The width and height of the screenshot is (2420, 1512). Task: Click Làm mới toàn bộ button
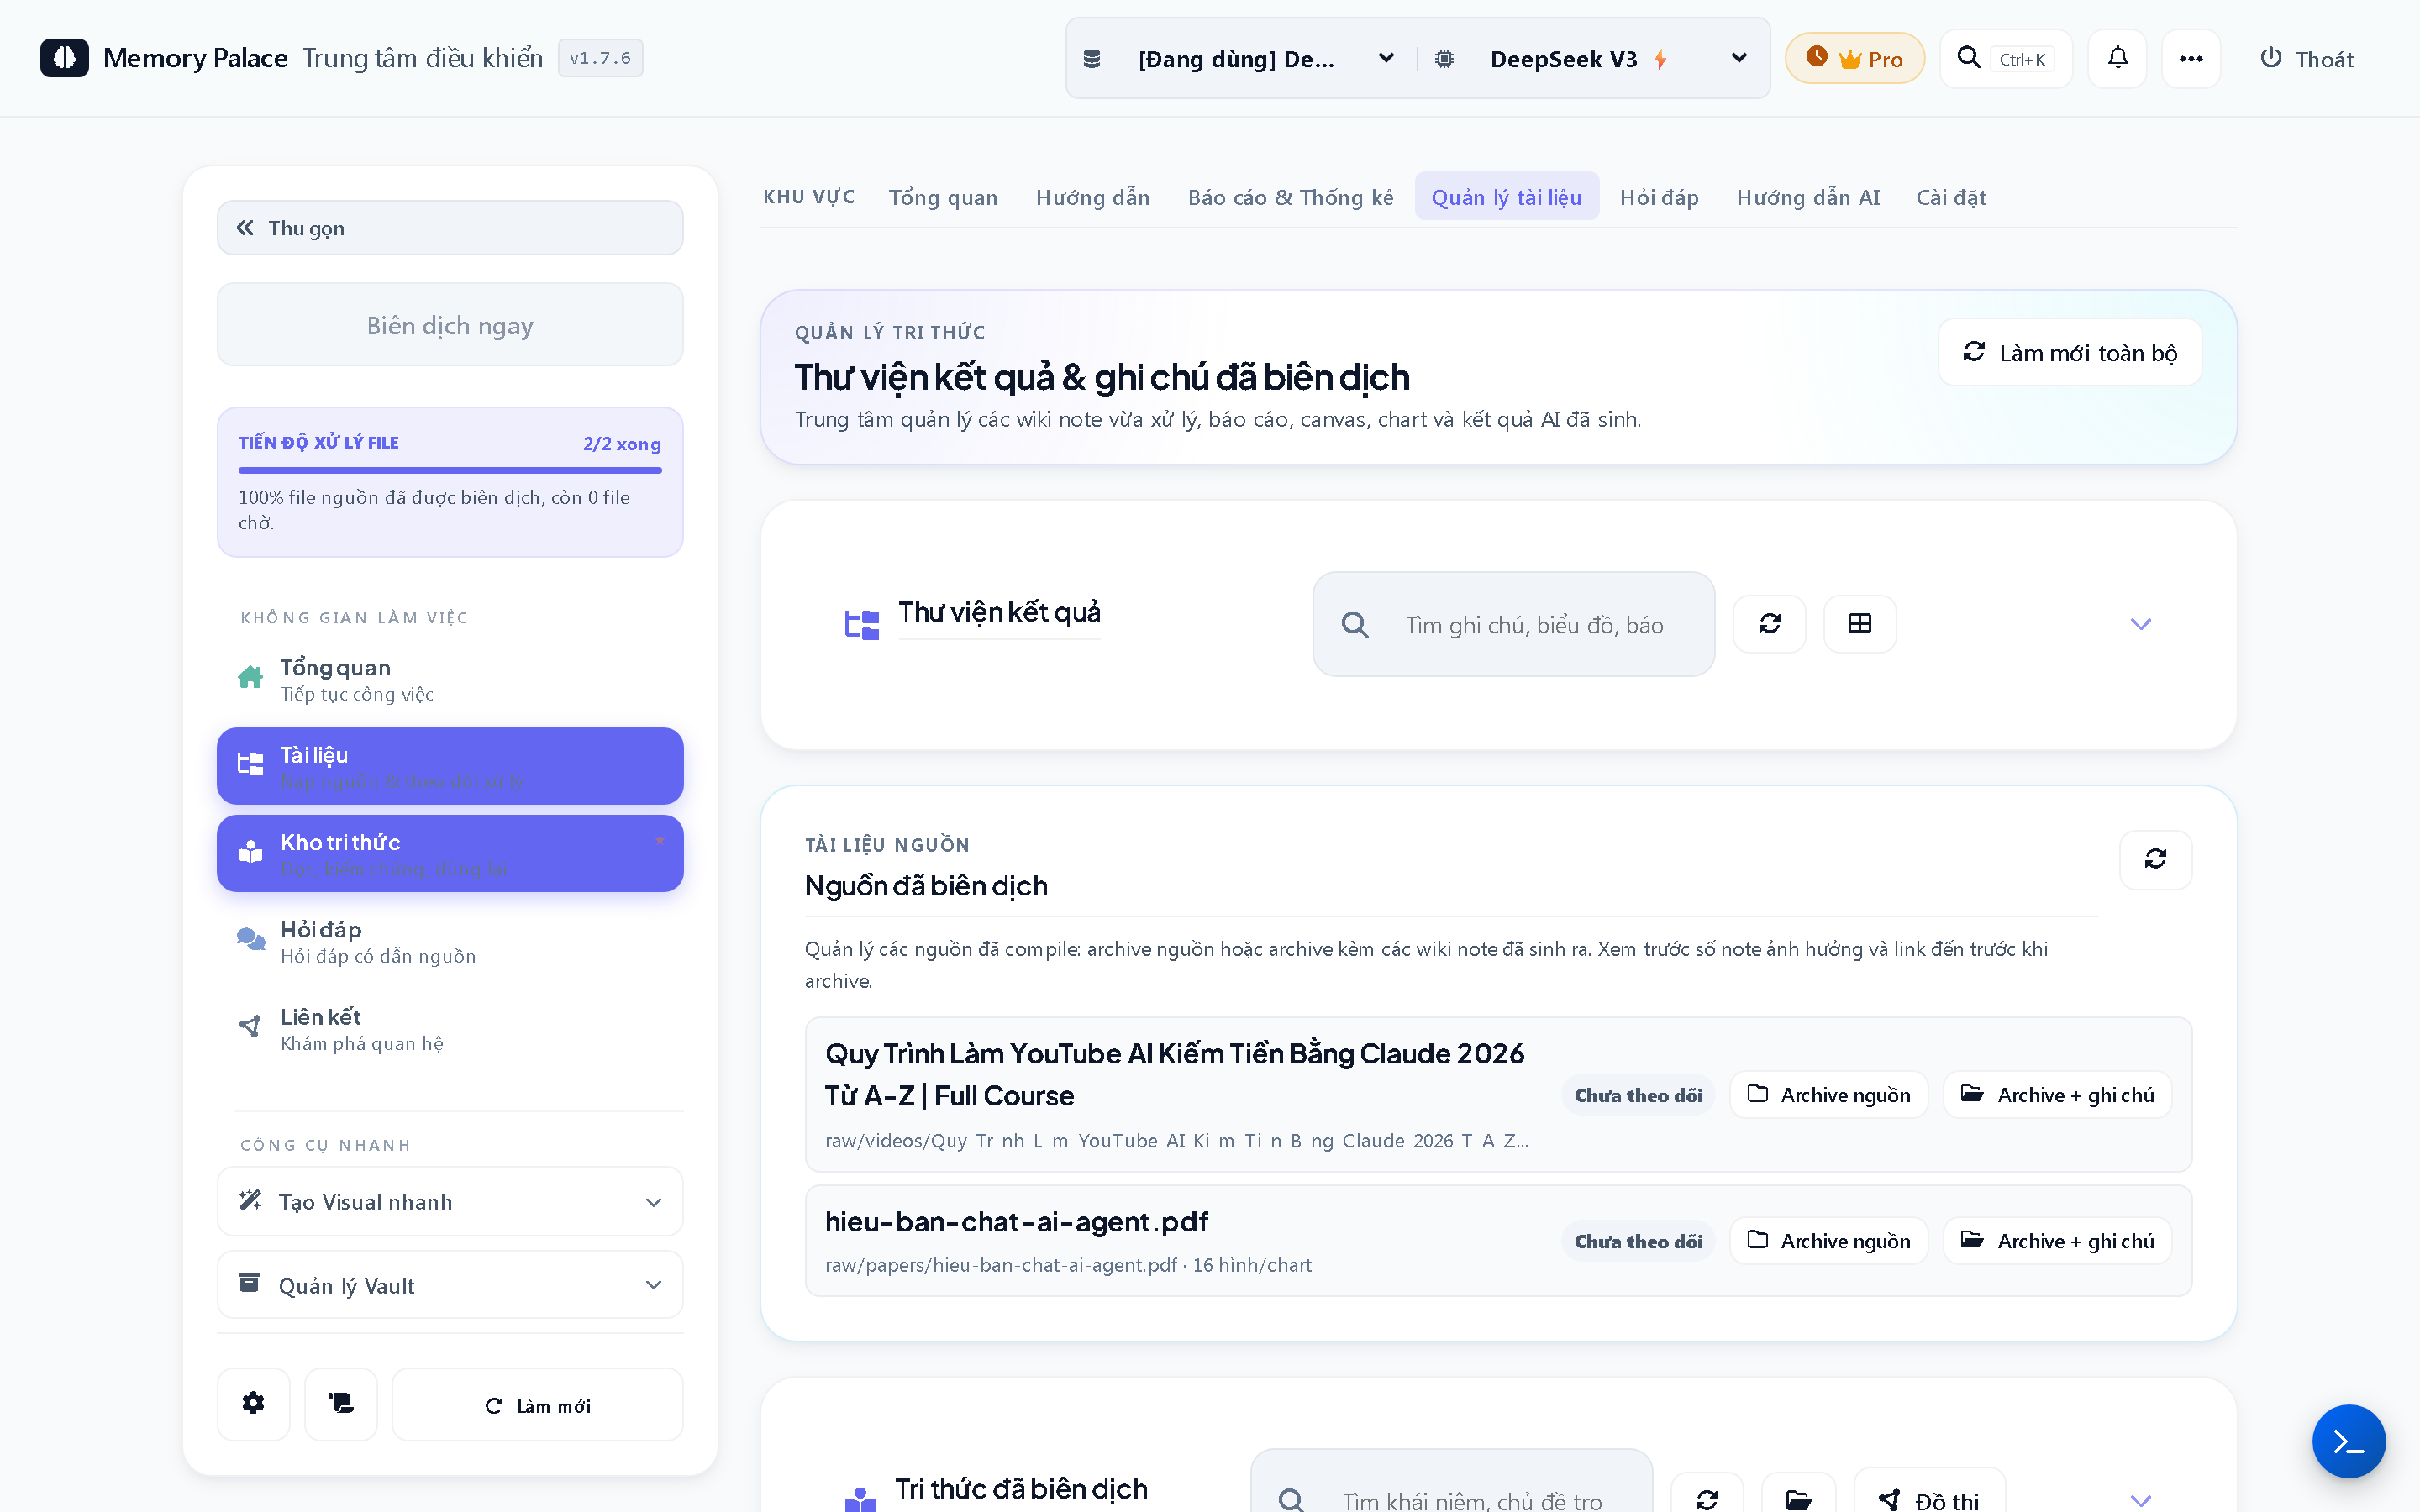(2070, 352)
